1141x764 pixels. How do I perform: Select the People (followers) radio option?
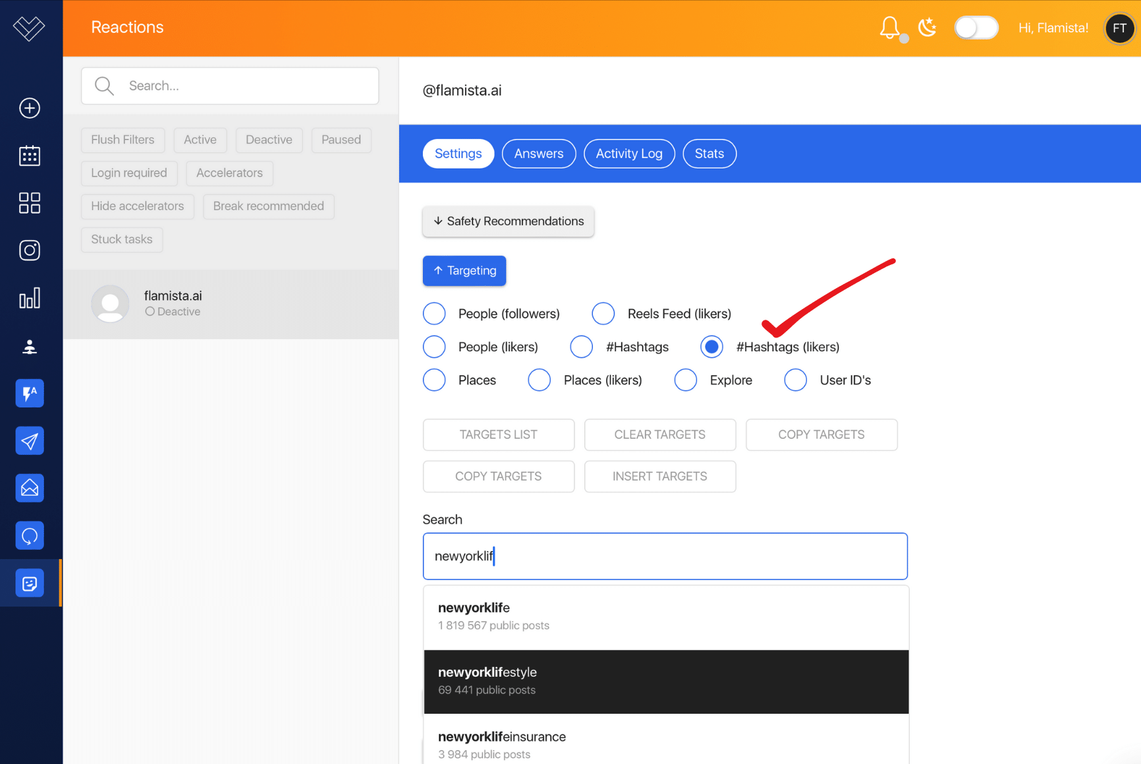pyautogui.click(x=434, y=314)
